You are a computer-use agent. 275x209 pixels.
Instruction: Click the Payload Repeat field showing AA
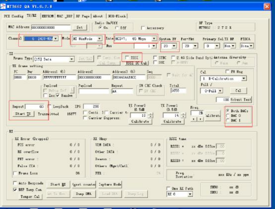click(x=122, y=91)
